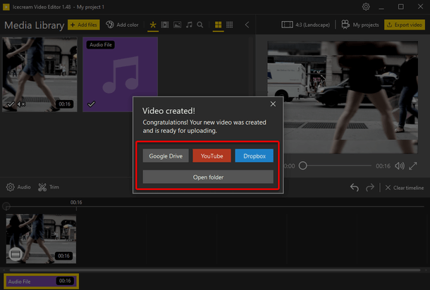Undo the last action
430x290 pixels.
pos(355,187)
